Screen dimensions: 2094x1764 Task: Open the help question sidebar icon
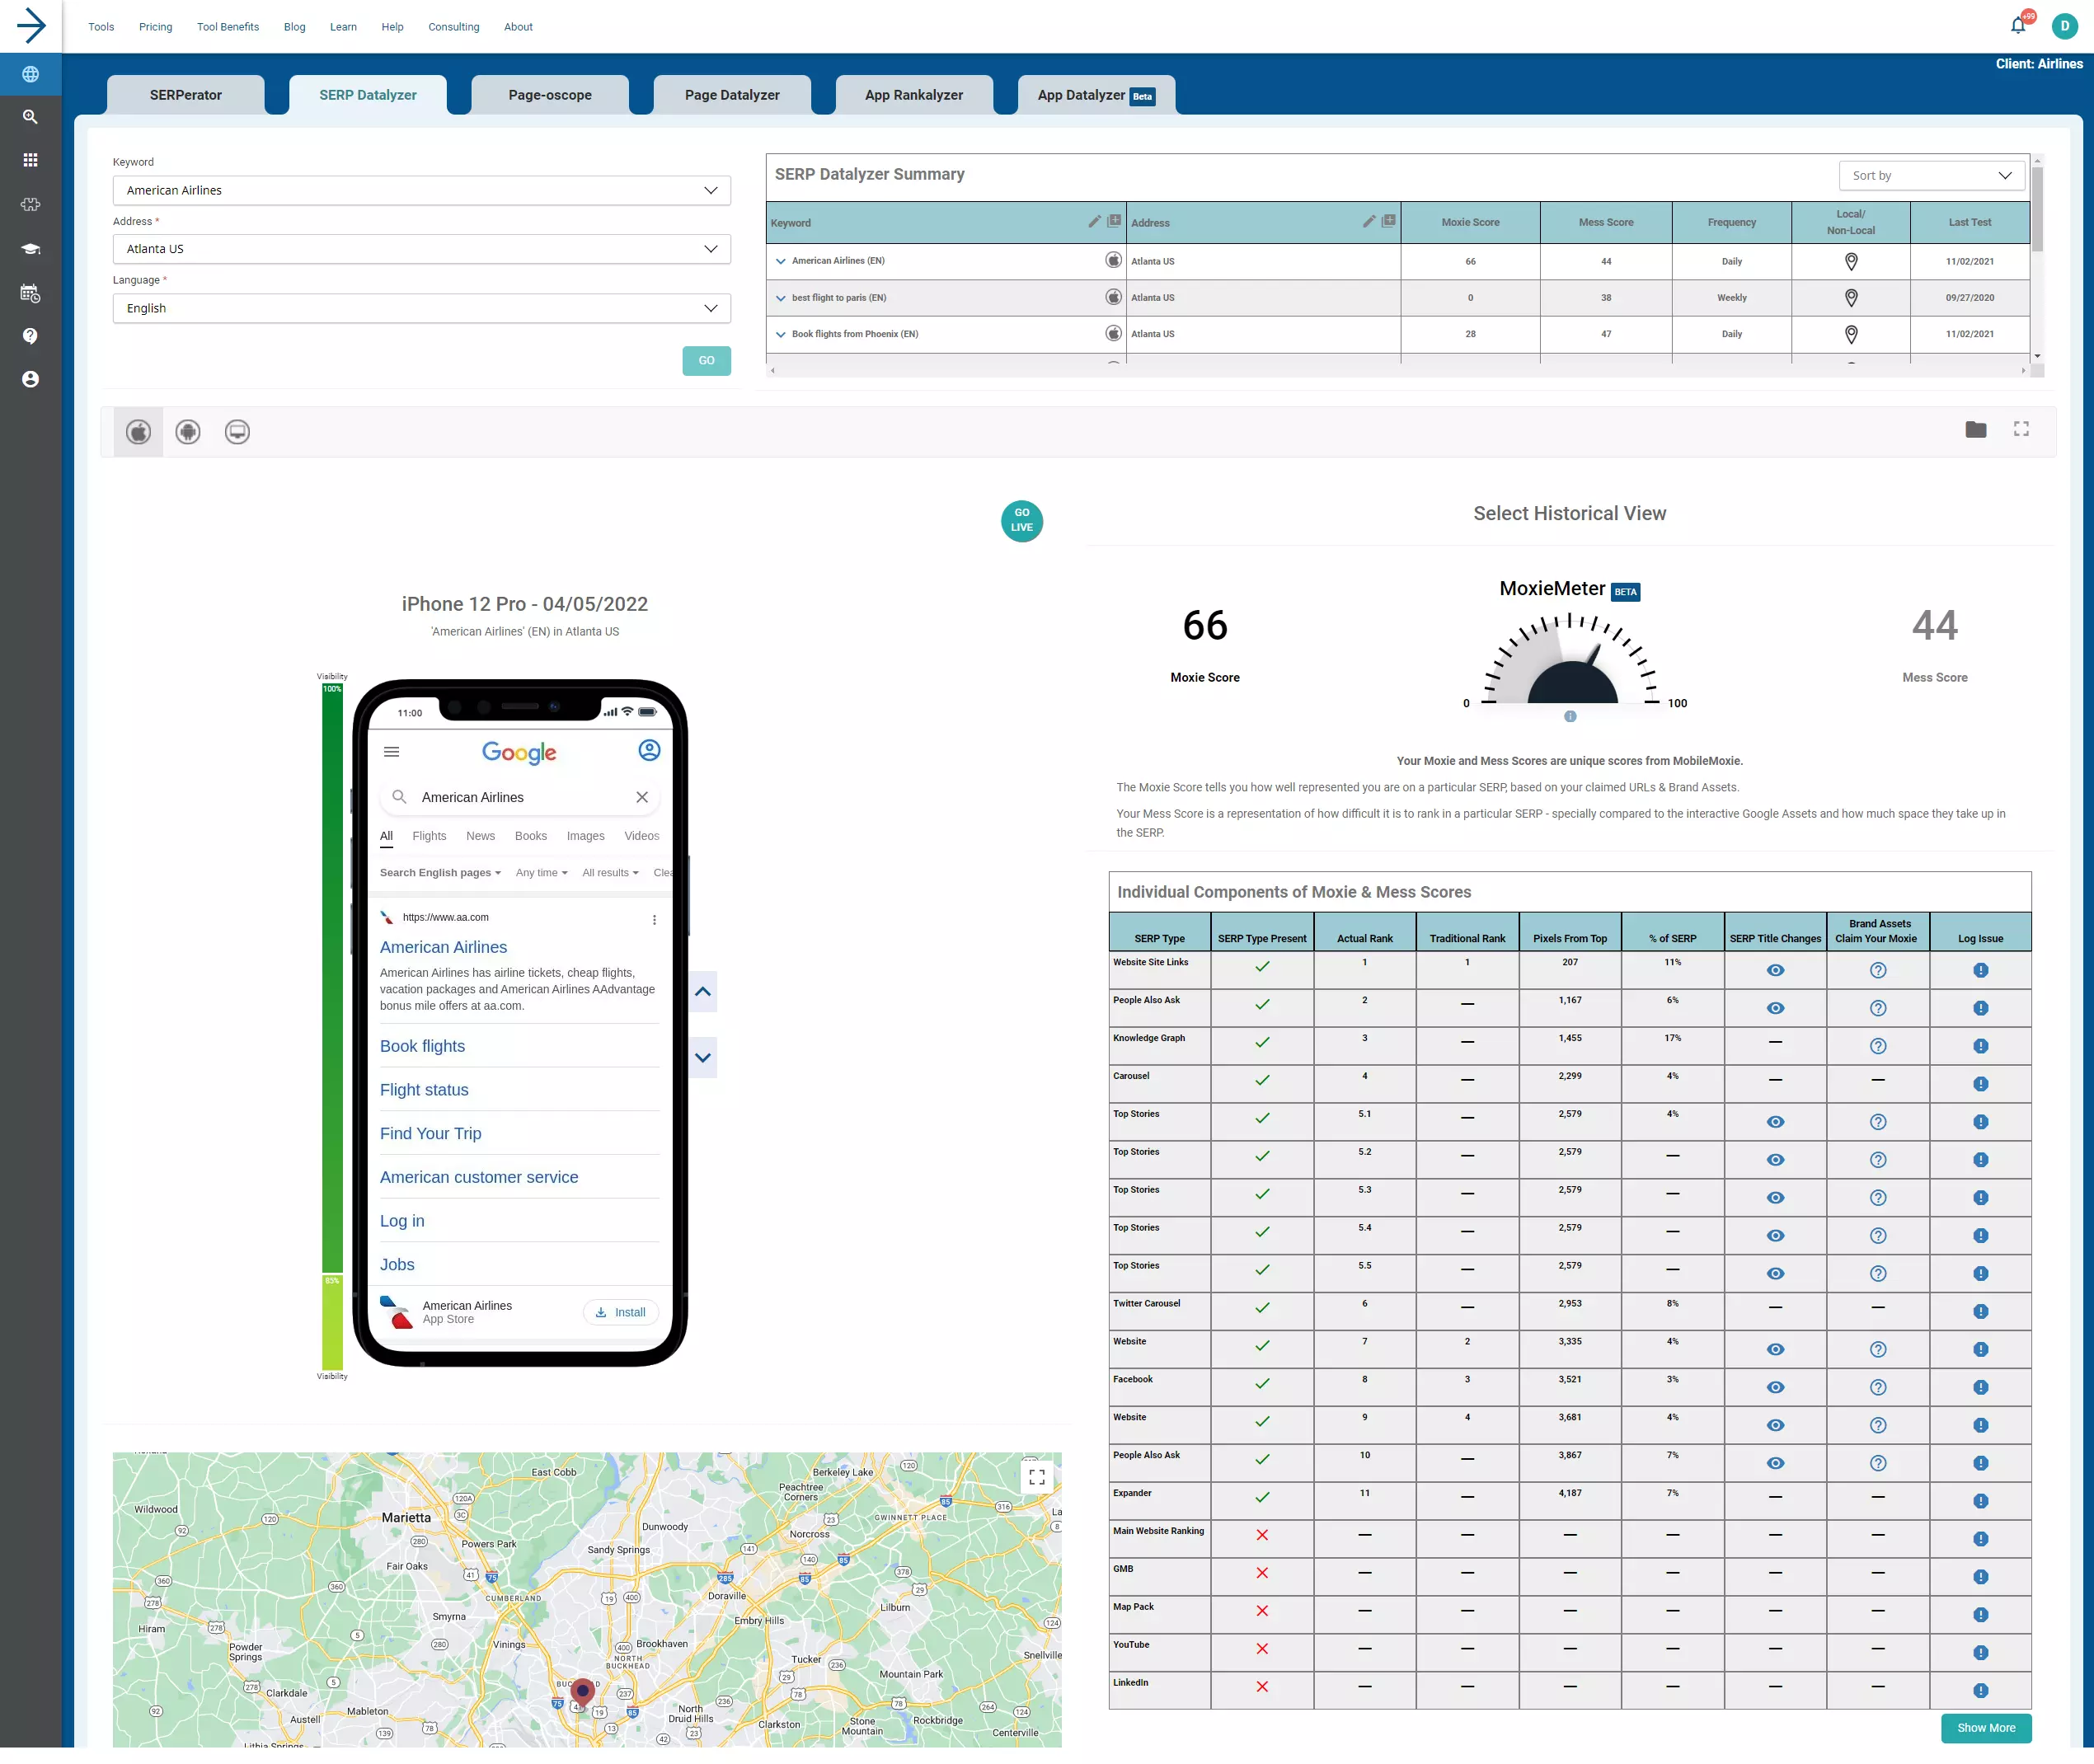pyautogui.click(x=31, y=336)
